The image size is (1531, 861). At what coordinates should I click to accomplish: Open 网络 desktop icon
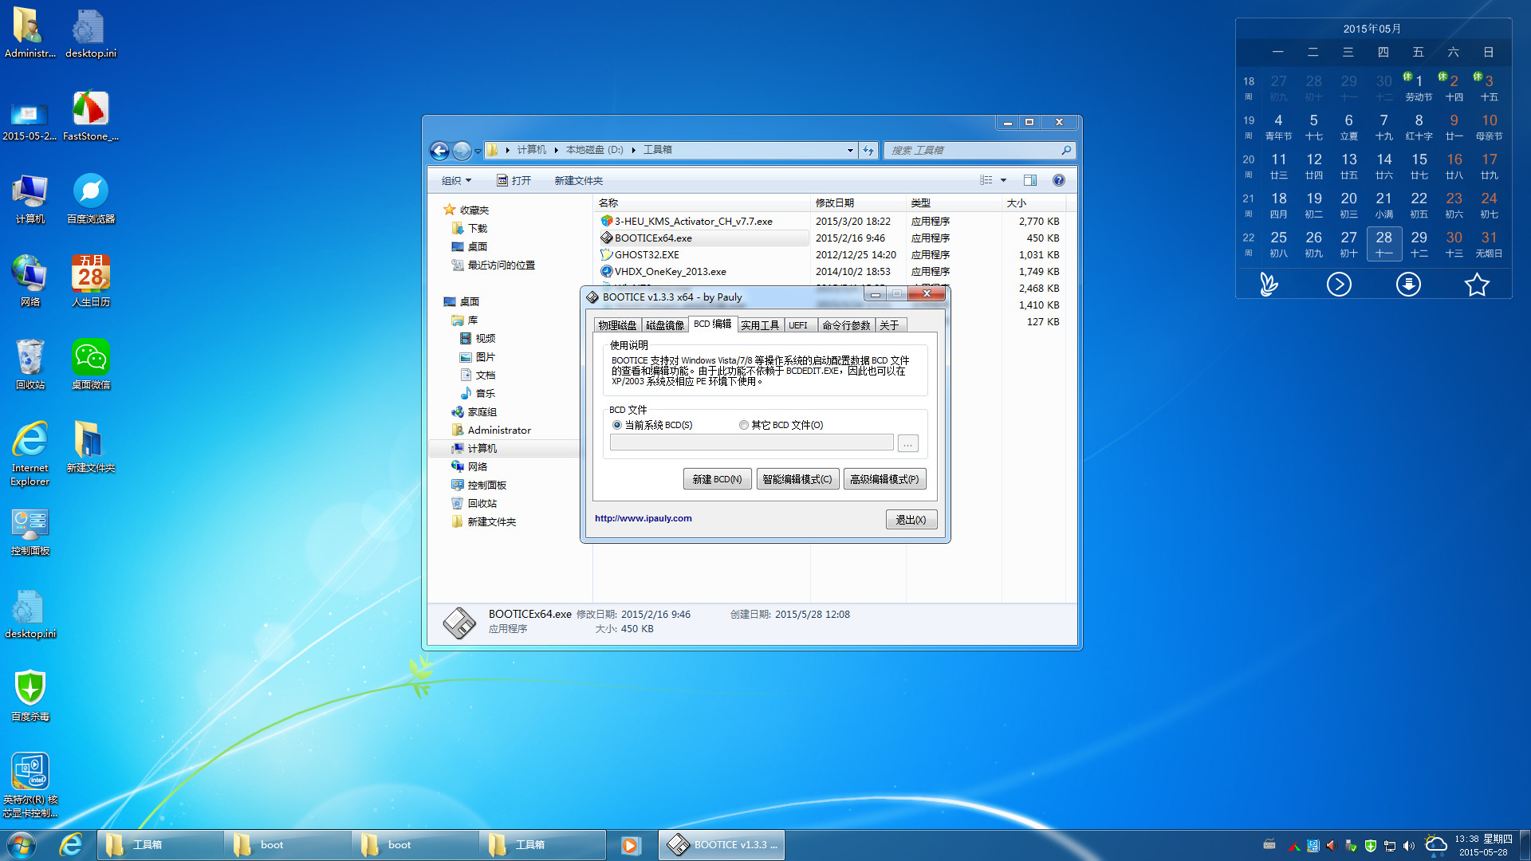pos(30,281)
